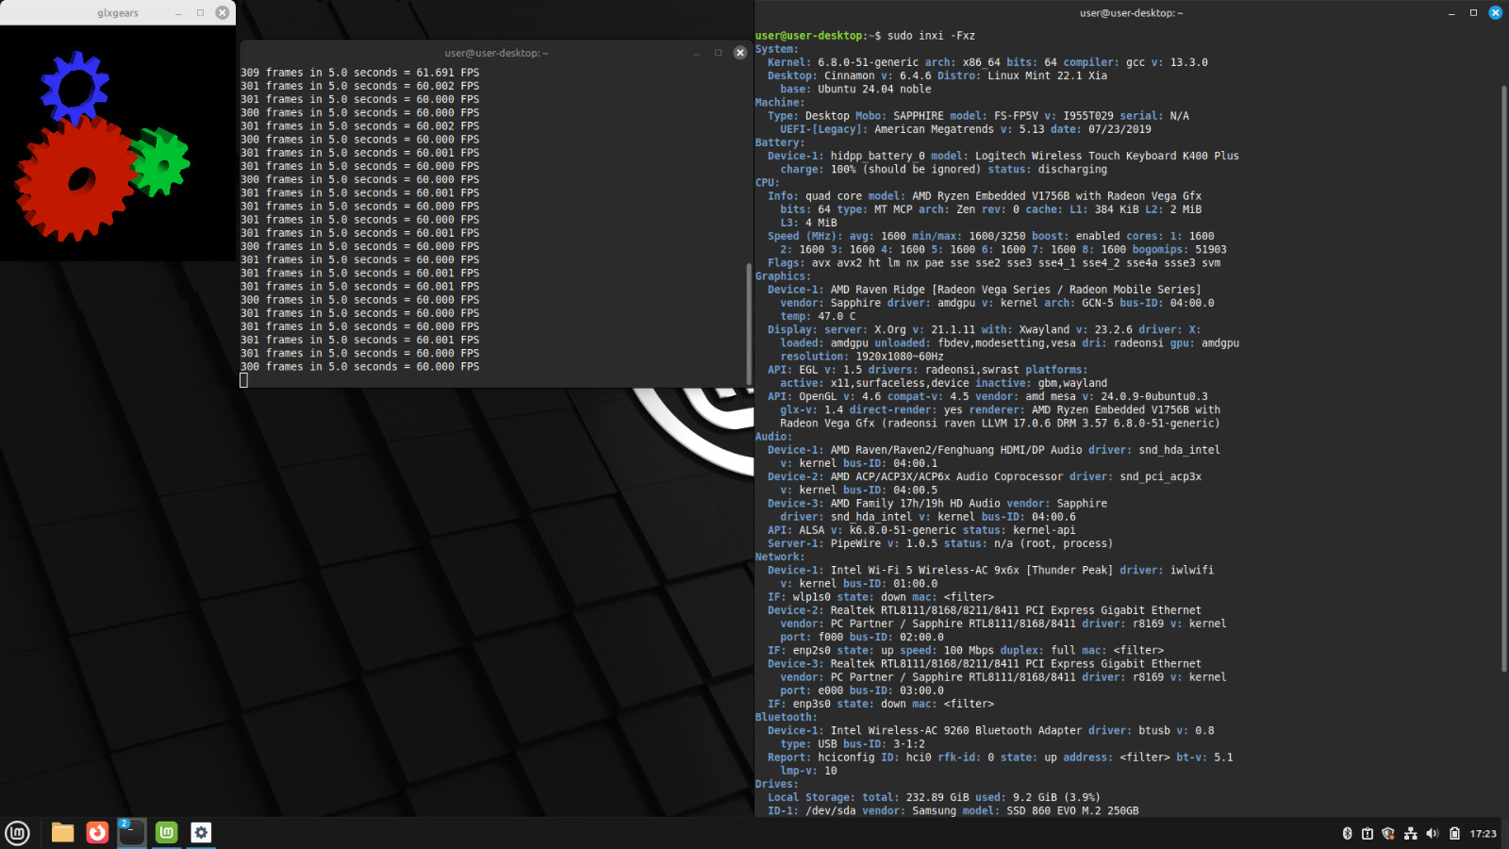
Task: Open the calendar from the 17:23 clock
Action: tap(1484, 834)
